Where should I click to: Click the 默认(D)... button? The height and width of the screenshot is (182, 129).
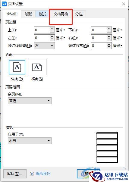click(15, 174)
